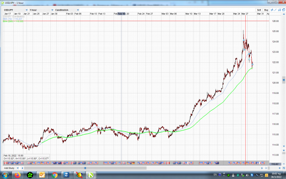Open Google Chrome from the taskbar
286x179 pixels.
[x=54, y=175]
